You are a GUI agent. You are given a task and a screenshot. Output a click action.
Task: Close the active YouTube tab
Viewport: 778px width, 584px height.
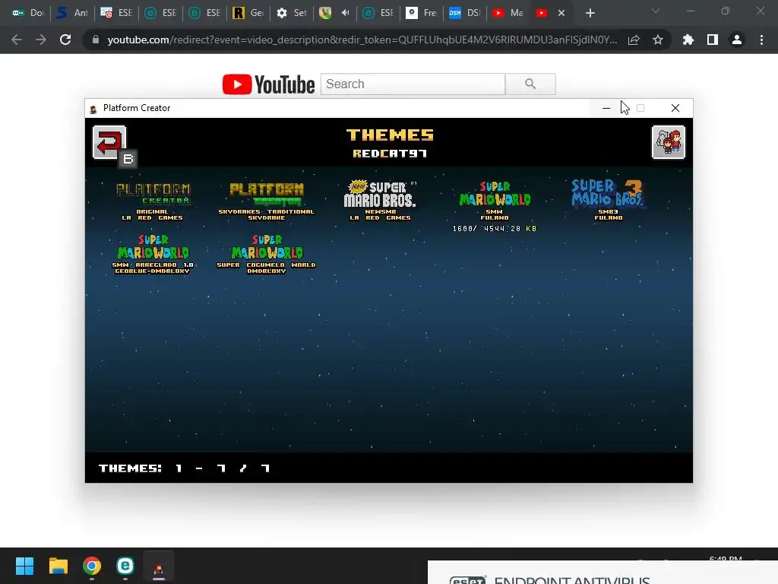coord(561,13)
